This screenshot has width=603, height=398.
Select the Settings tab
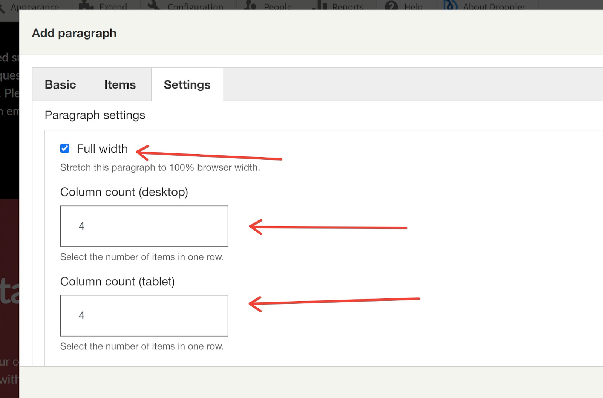187,85
